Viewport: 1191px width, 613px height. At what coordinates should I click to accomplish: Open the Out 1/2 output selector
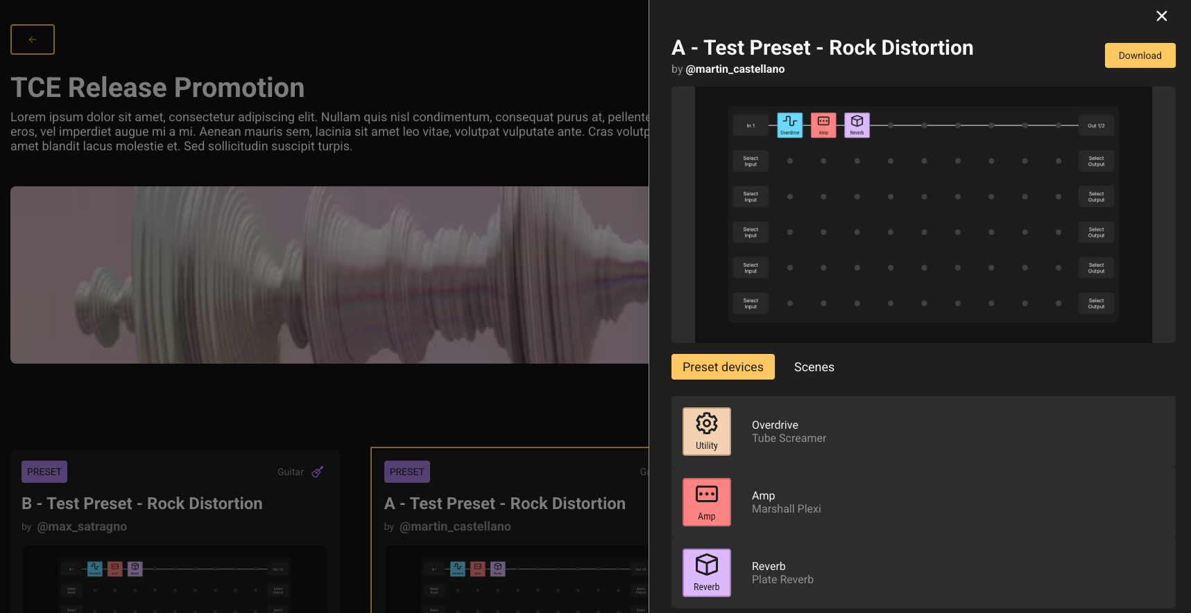[x=1095, y=125]
